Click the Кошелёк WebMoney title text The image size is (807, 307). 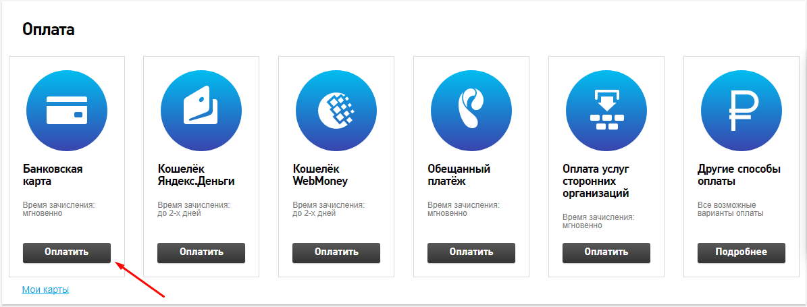point(320,175)
